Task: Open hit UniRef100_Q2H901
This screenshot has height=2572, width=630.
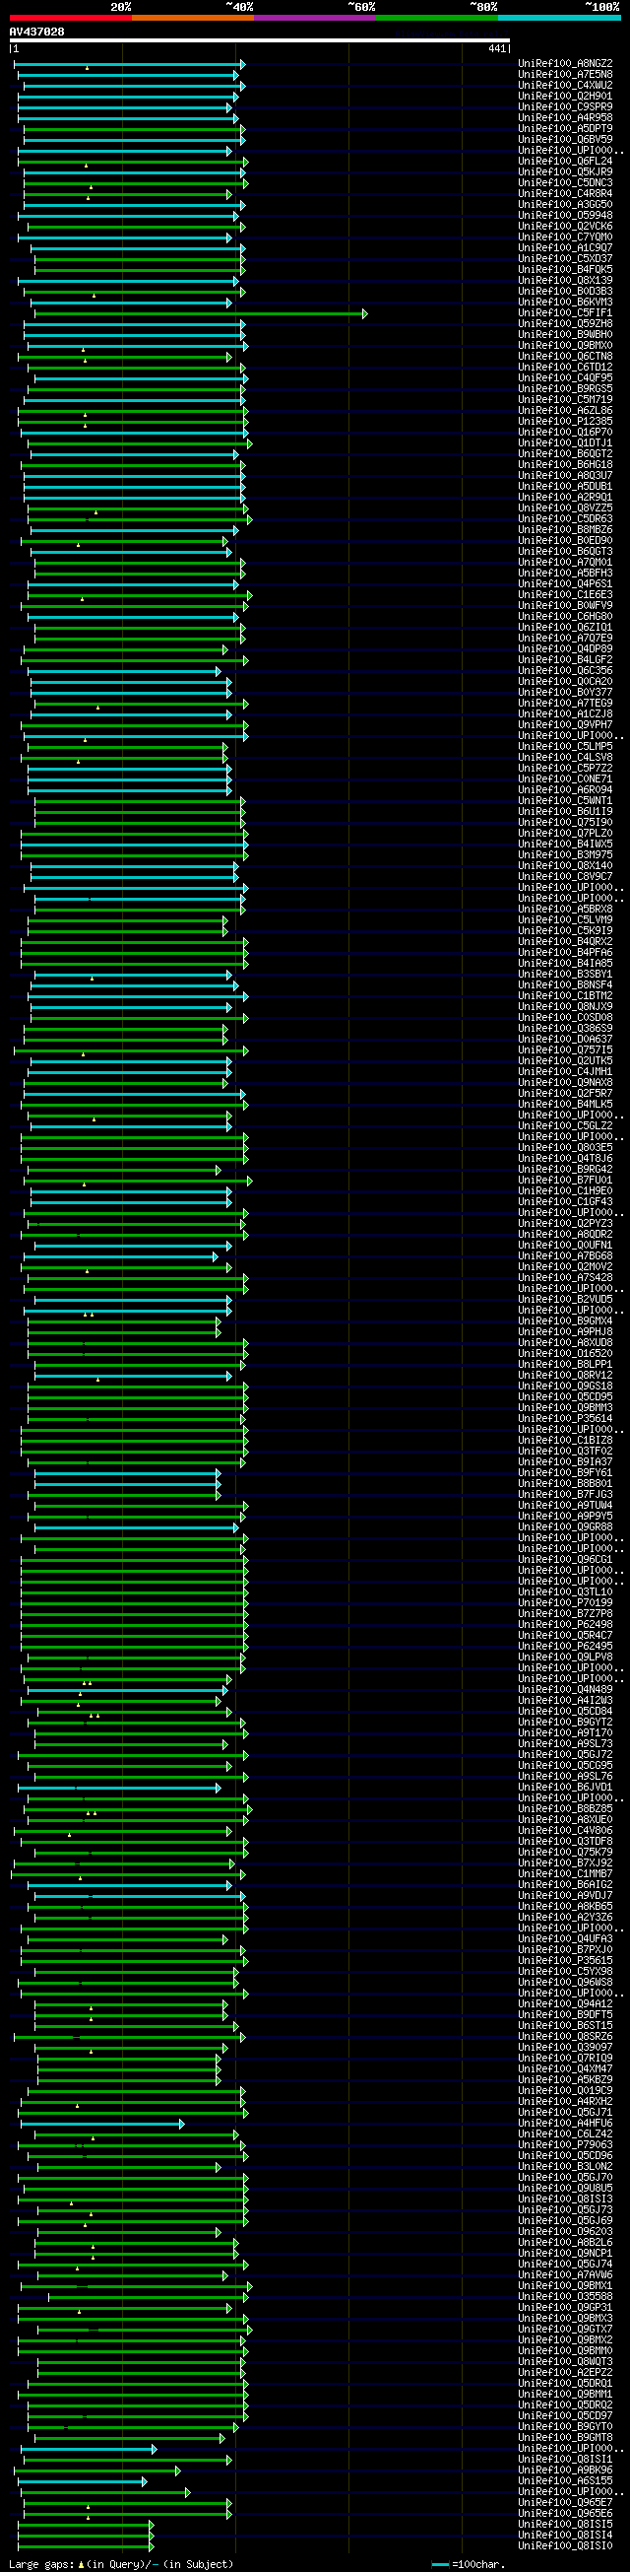Action: pos(565,97)
